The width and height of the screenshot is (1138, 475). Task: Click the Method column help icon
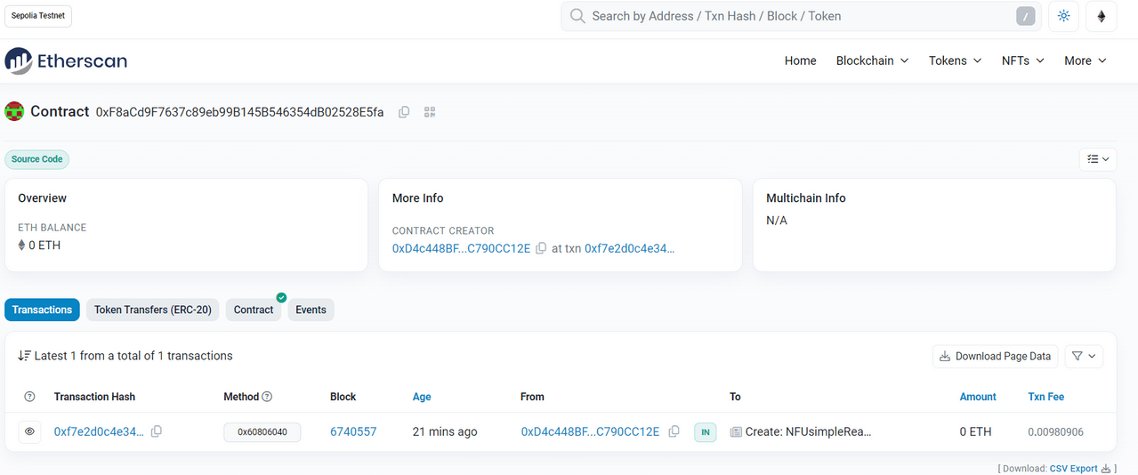coord(267,397)
